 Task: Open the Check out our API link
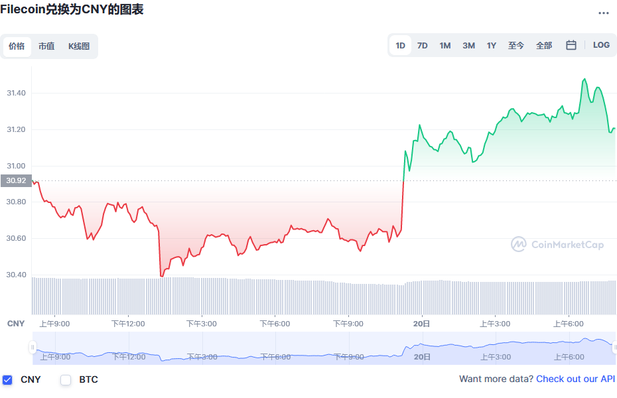[x=575, y=379]
